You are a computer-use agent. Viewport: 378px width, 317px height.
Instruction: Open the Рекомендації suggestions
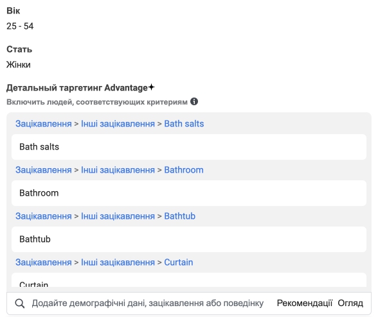pyautogui.click(x=305, y=304)
